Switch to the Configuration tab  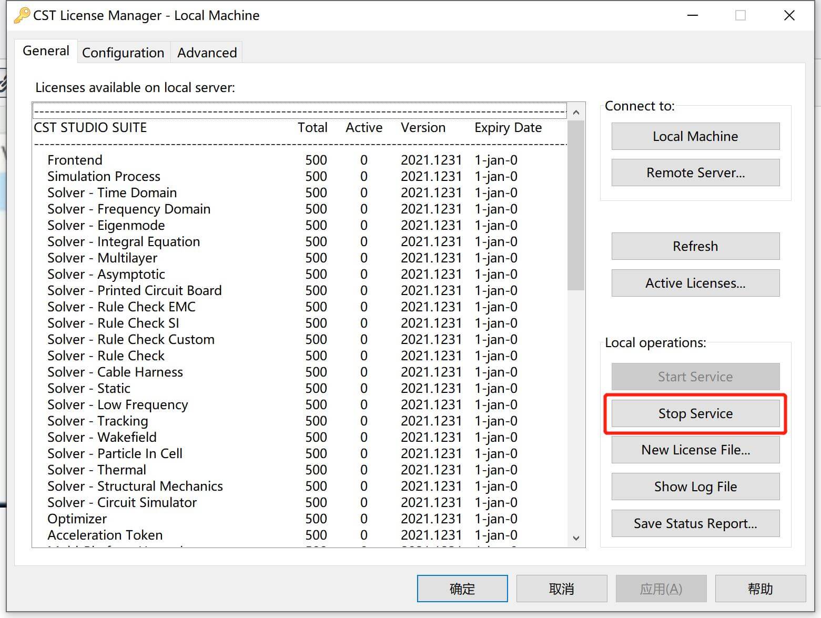(123, 53)
